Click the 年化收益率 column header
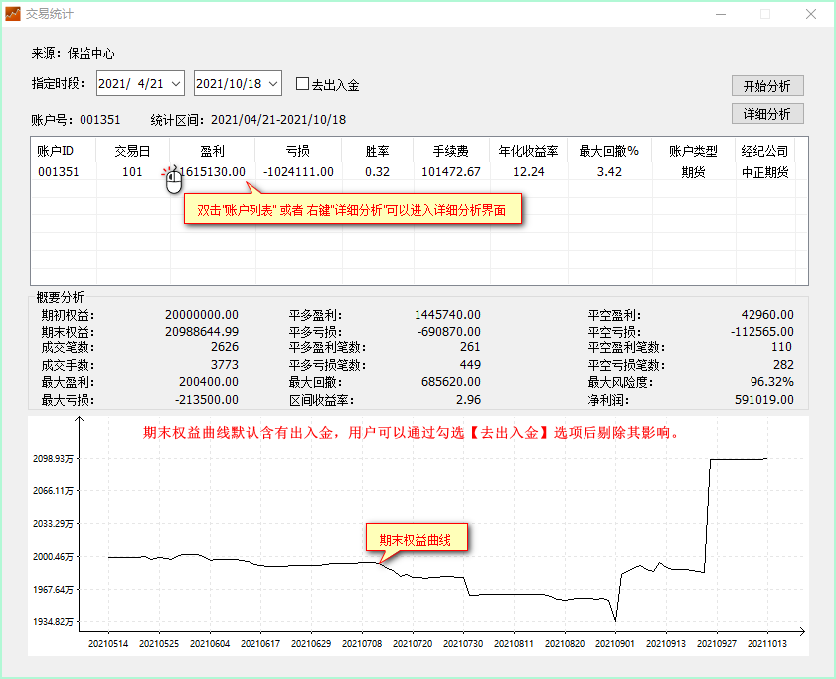836x679 pixels. pos(529,151)
